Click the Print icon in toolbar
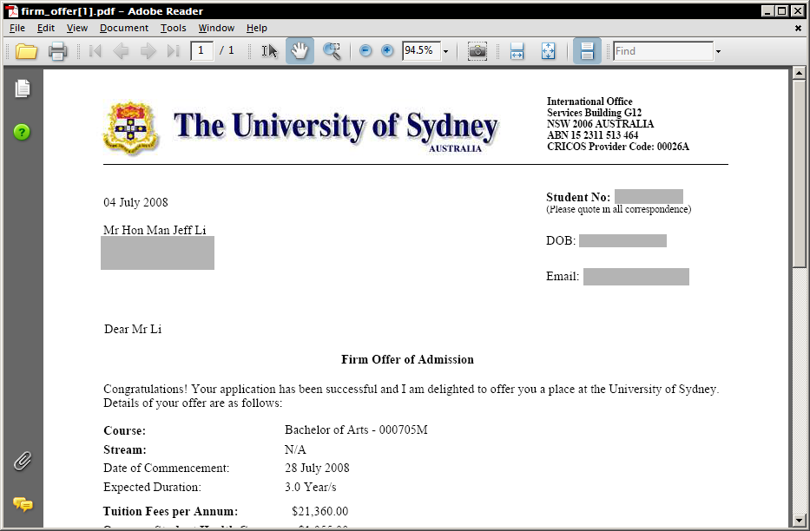 click(x=58, y=51)
